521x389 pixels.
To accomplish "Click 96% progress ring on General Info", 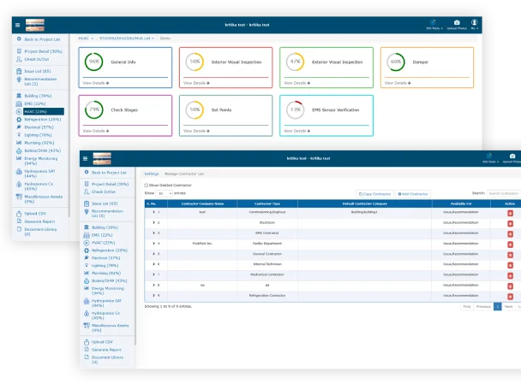I will click(x=94, y=62).
